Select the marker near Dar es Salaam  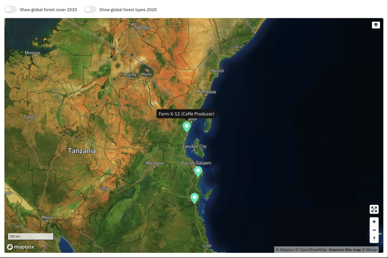point(198,171)
